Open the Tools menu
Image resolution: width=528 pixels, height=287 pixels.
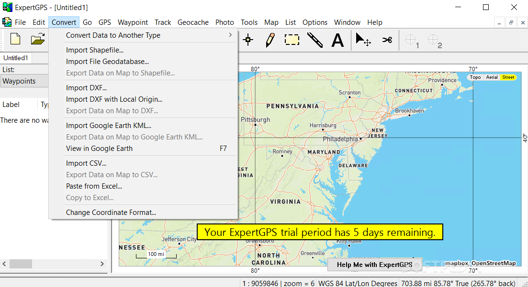pos(249,22)
